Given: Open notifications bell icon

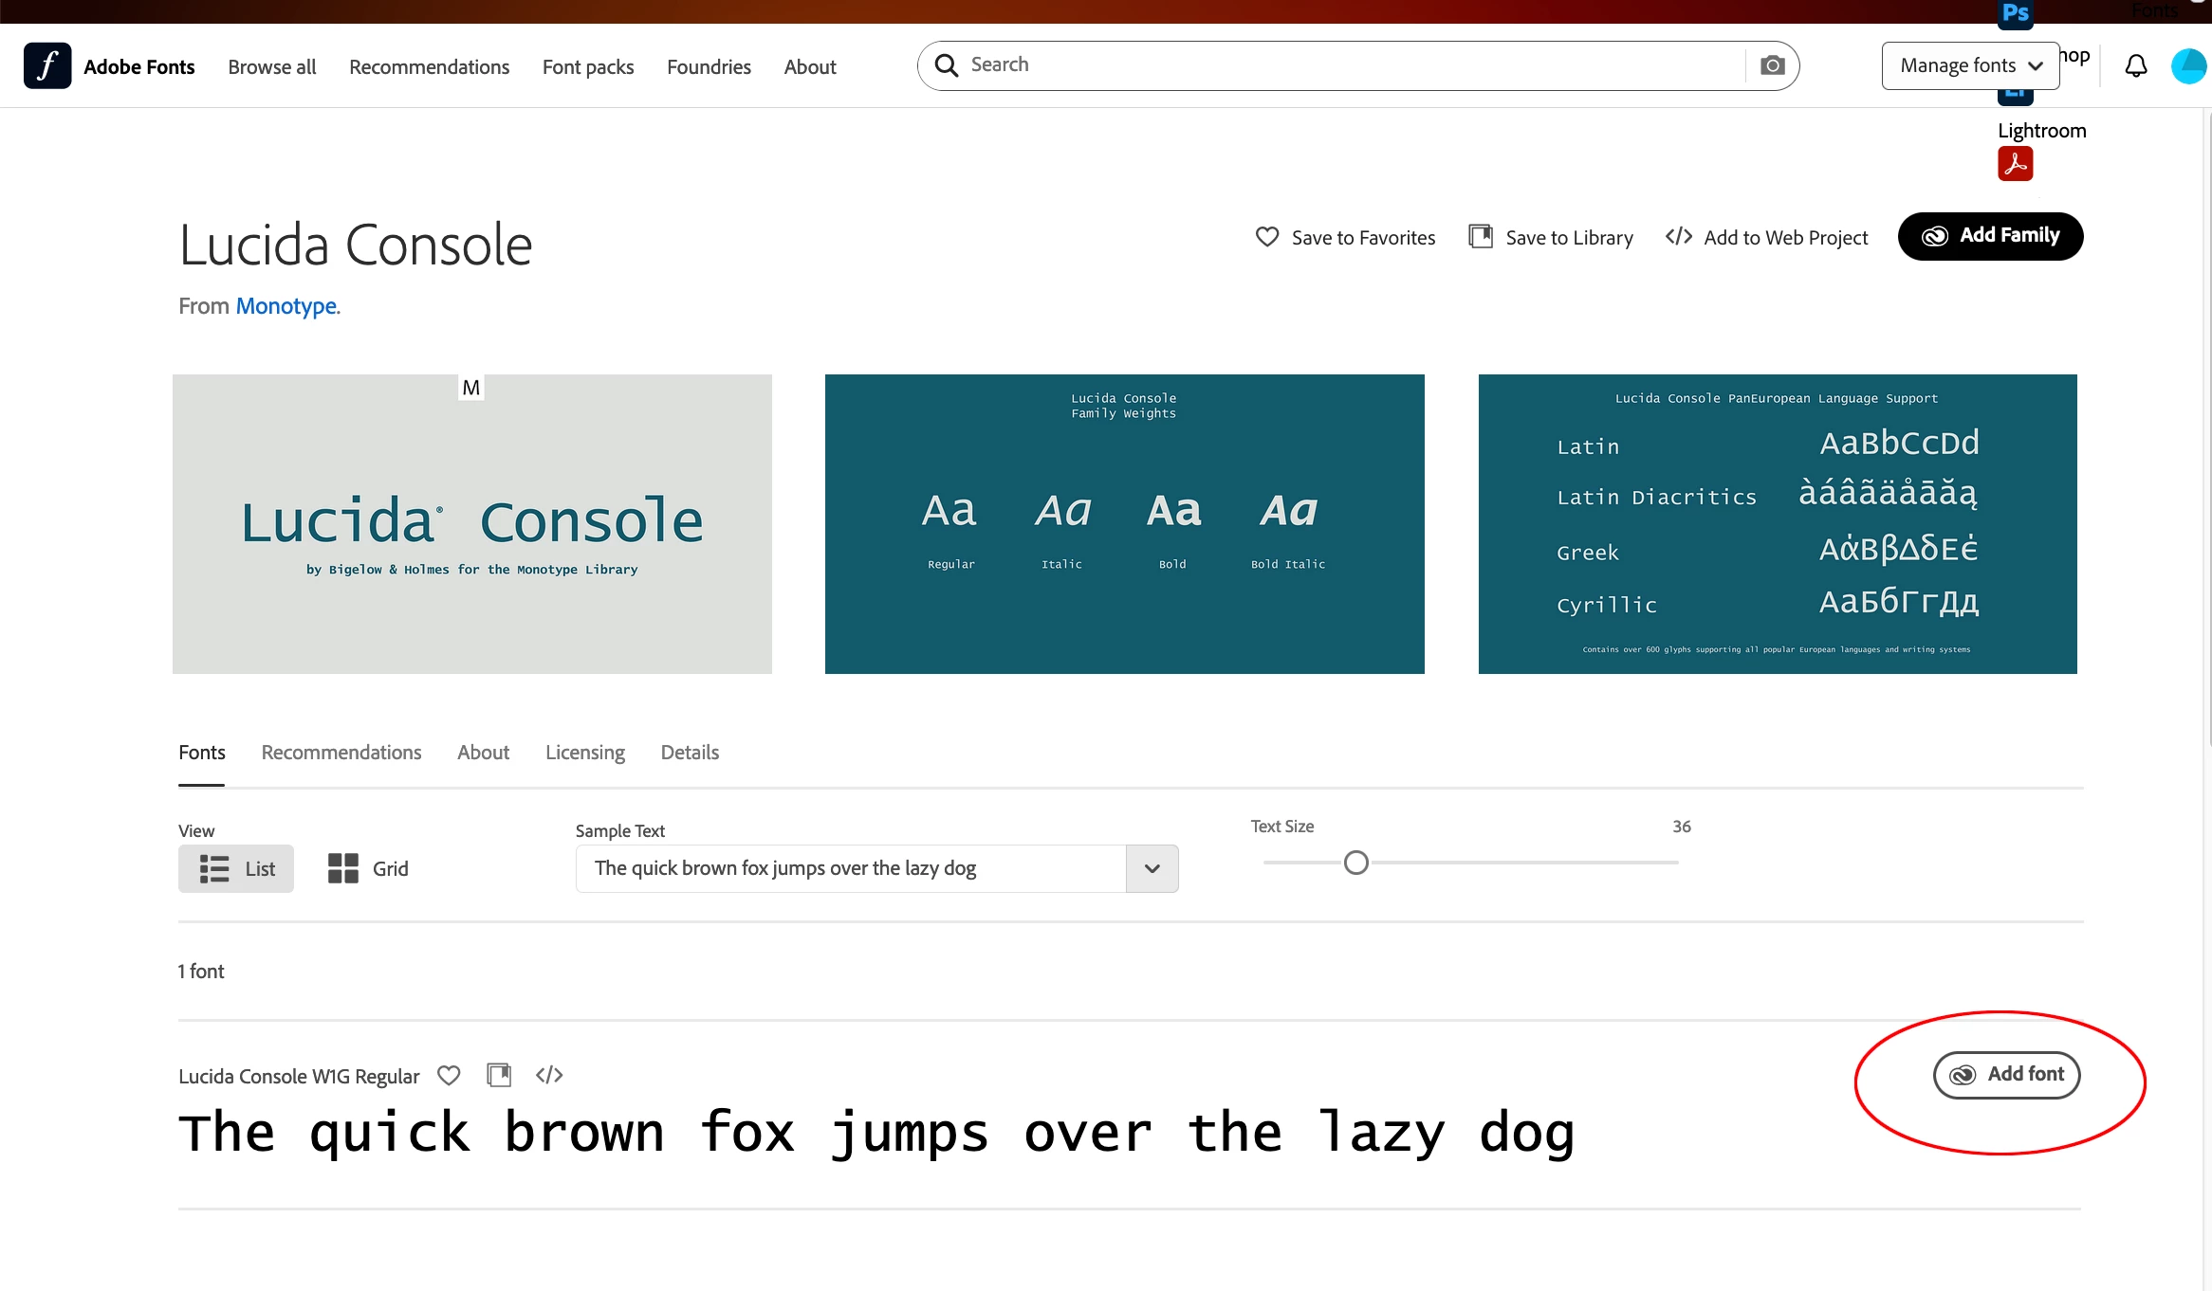Looking at the screenshot, I should coord(2135,66).
